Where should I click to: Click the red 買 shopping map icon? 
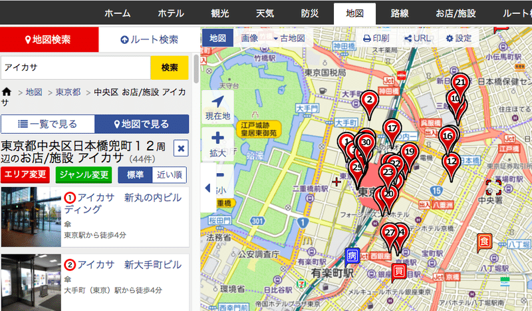399,272
